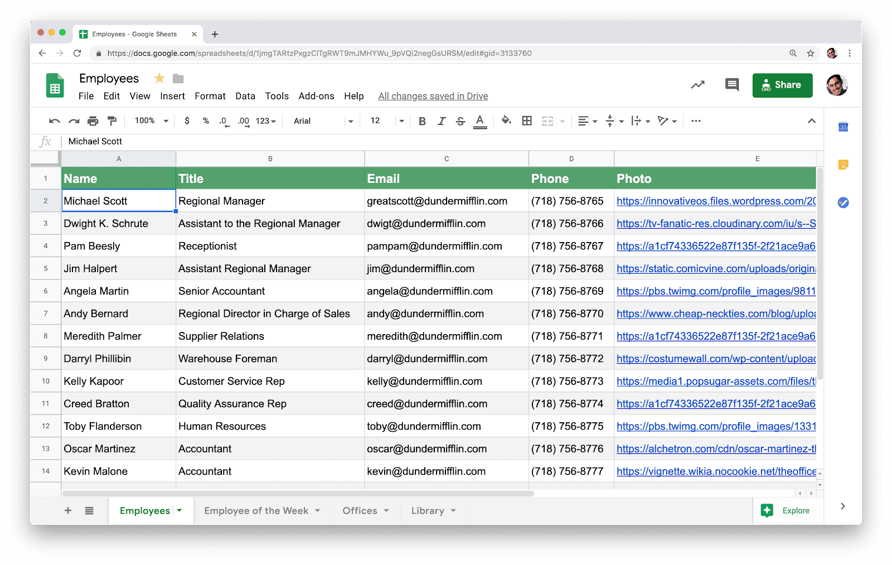Screen dimensions: 892x565
Task: Click the activity trend arrow icon
Action: 697,85
